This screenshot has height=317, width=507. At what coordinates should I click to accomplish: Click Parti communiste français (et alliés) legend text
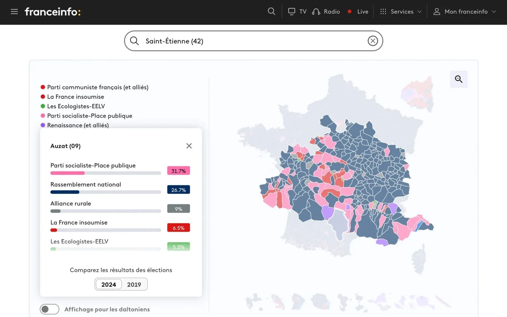click(x=98, y=87)
